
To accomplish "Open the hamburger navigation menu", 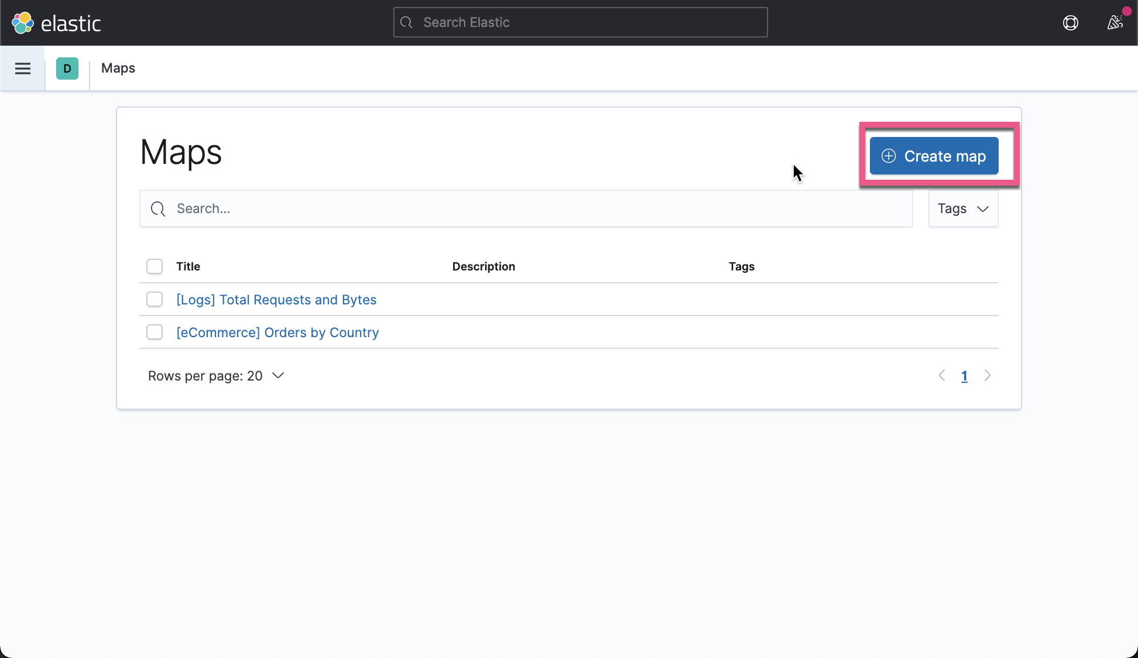I will pyautogui.click(x=22, y=68).
